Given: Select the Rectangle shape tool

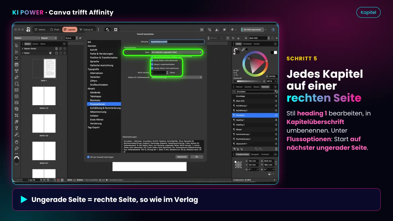Looking at the screenshot, I should pos(17,84).
